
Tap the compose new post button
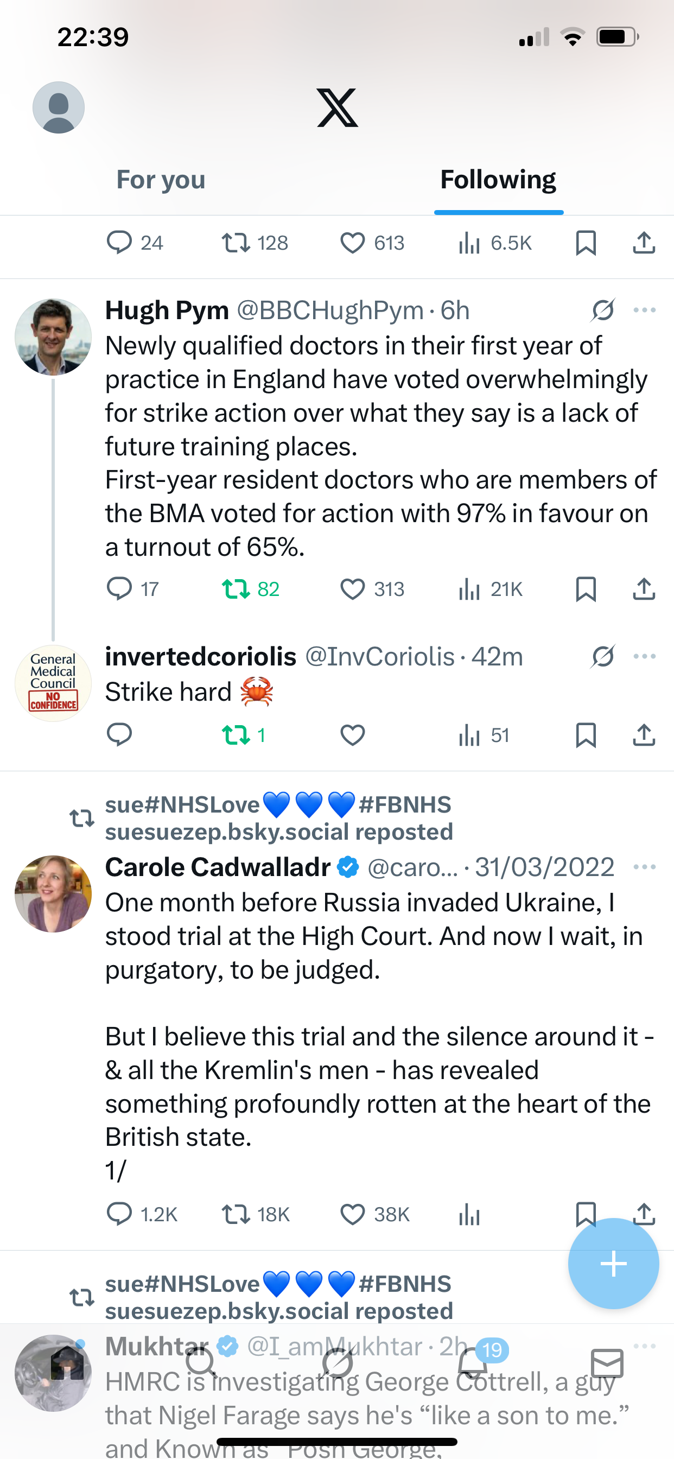pos(613,1264)
